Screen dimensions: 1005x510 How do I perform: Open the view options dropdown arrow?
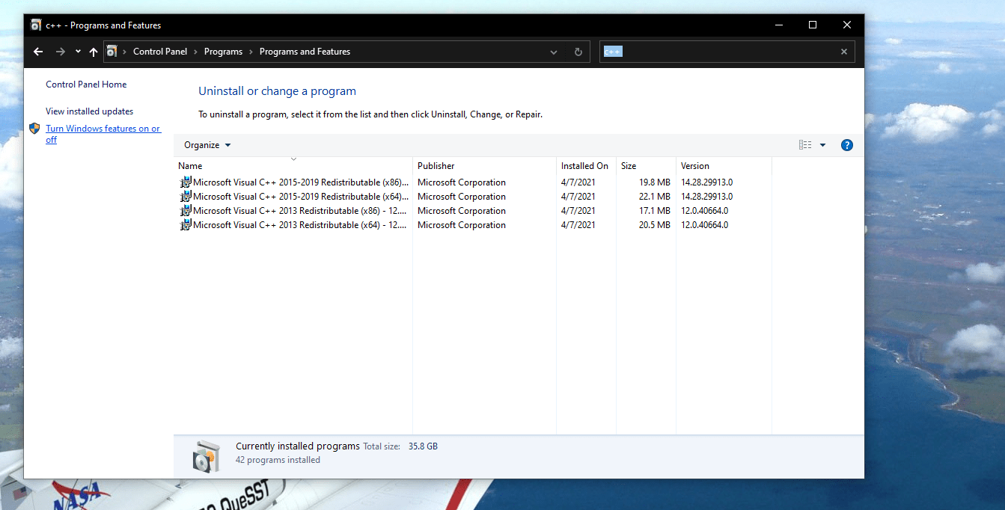(822, 144)
